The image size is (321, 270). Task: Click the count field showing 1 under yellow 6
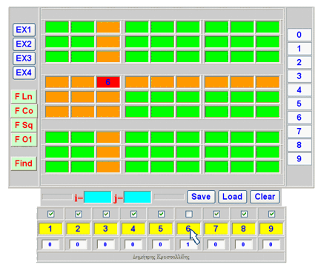[188, 244]
